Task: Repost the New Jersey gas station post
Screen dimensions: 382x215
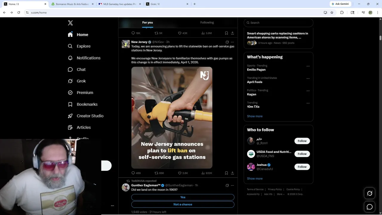Action: (156, 173)
